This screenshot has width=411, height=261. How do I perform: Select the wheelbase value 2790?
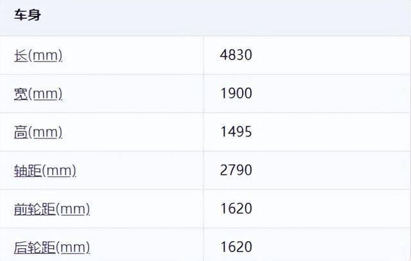tap(236, 171)
